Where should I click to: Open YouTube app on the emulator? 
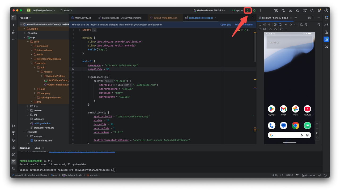(x=307, y=109)
